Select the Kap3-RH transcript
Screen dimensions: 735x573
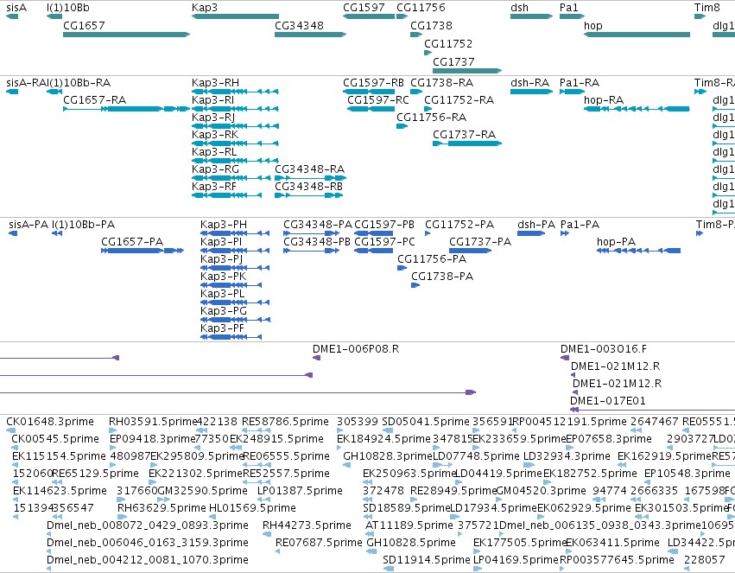(x=235, y=92)
